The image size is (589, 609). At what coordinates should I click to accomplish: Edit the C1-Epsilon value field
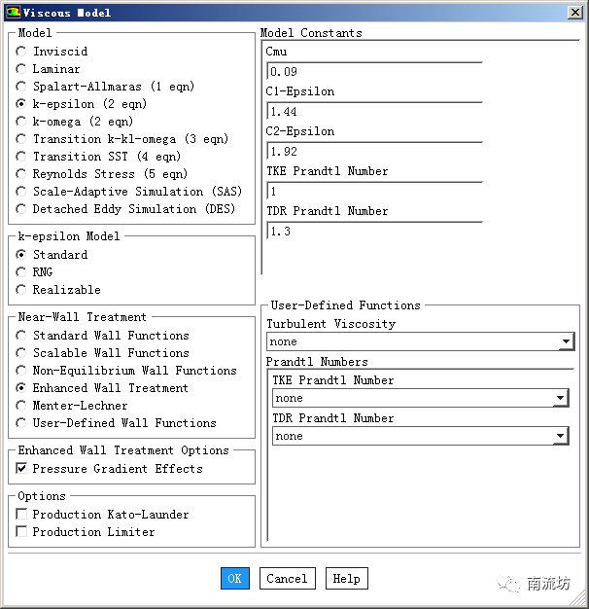[374, 112]
